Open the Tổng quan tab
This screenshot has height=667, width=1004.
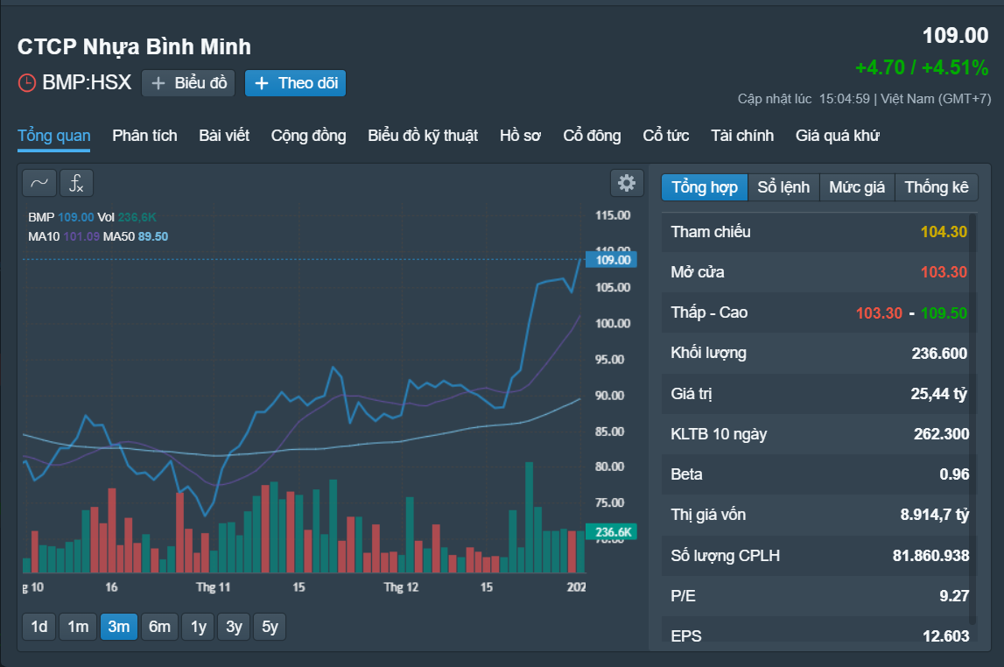[x=53, y=136]
